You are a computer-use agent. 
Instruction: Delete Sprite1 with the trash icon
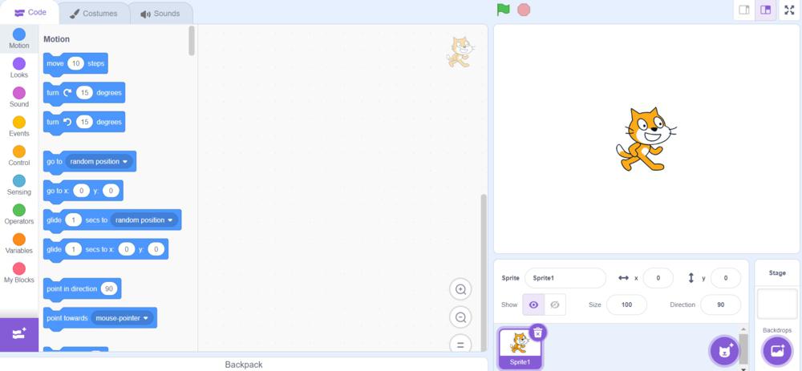(x=537, y=333)
